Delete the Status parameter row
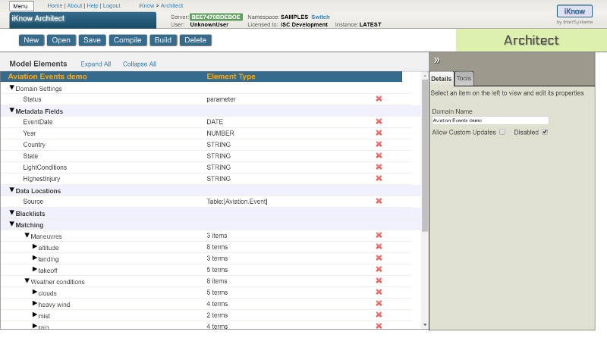This screenshot has height=341, width=607. tap(379, 99)
